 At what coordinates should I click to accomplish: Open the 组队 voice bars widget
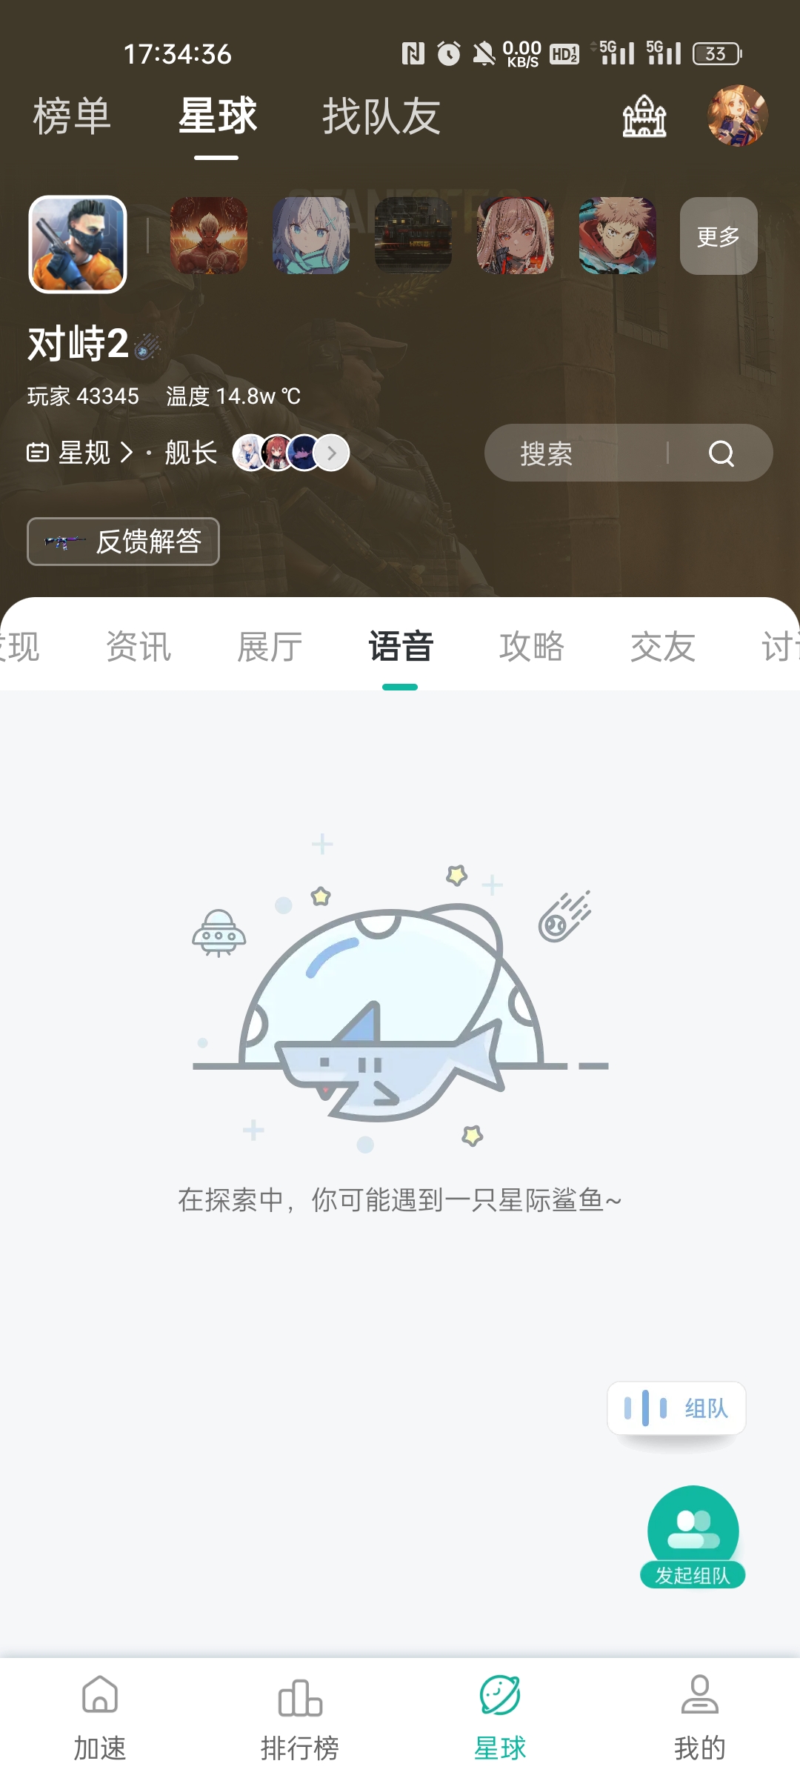click(676, 1408)
